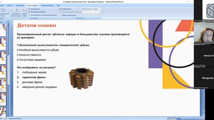
Task: Click the worm hob cutter image
Action: [x=81, y=79]
